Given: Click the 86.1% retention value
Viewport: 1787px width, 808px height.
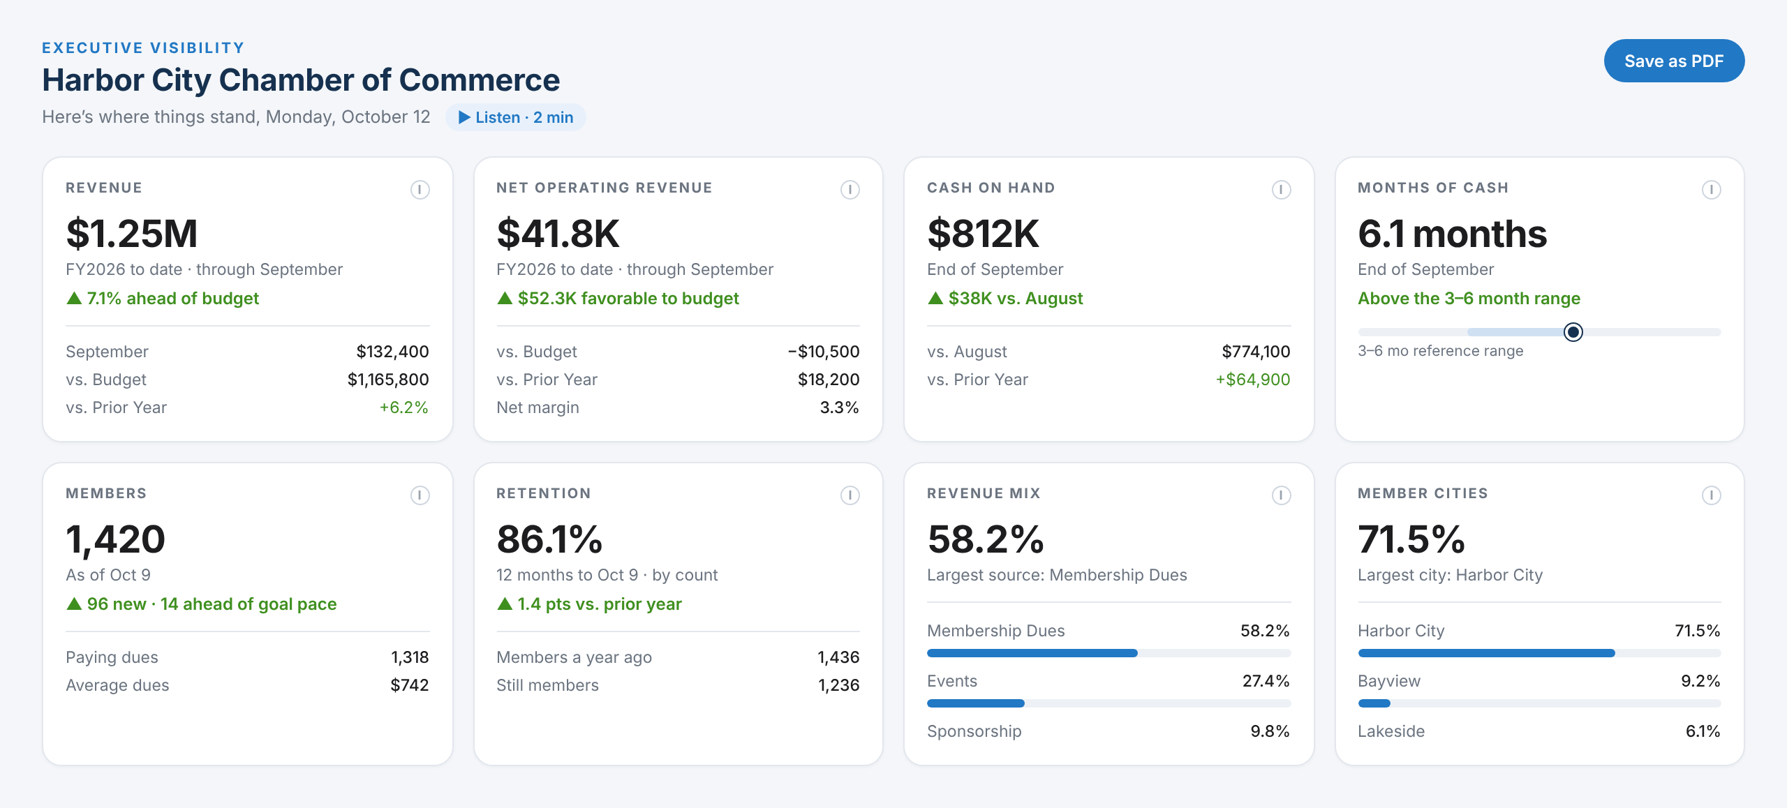Looking at the screenshot, I should click(549, 539).
